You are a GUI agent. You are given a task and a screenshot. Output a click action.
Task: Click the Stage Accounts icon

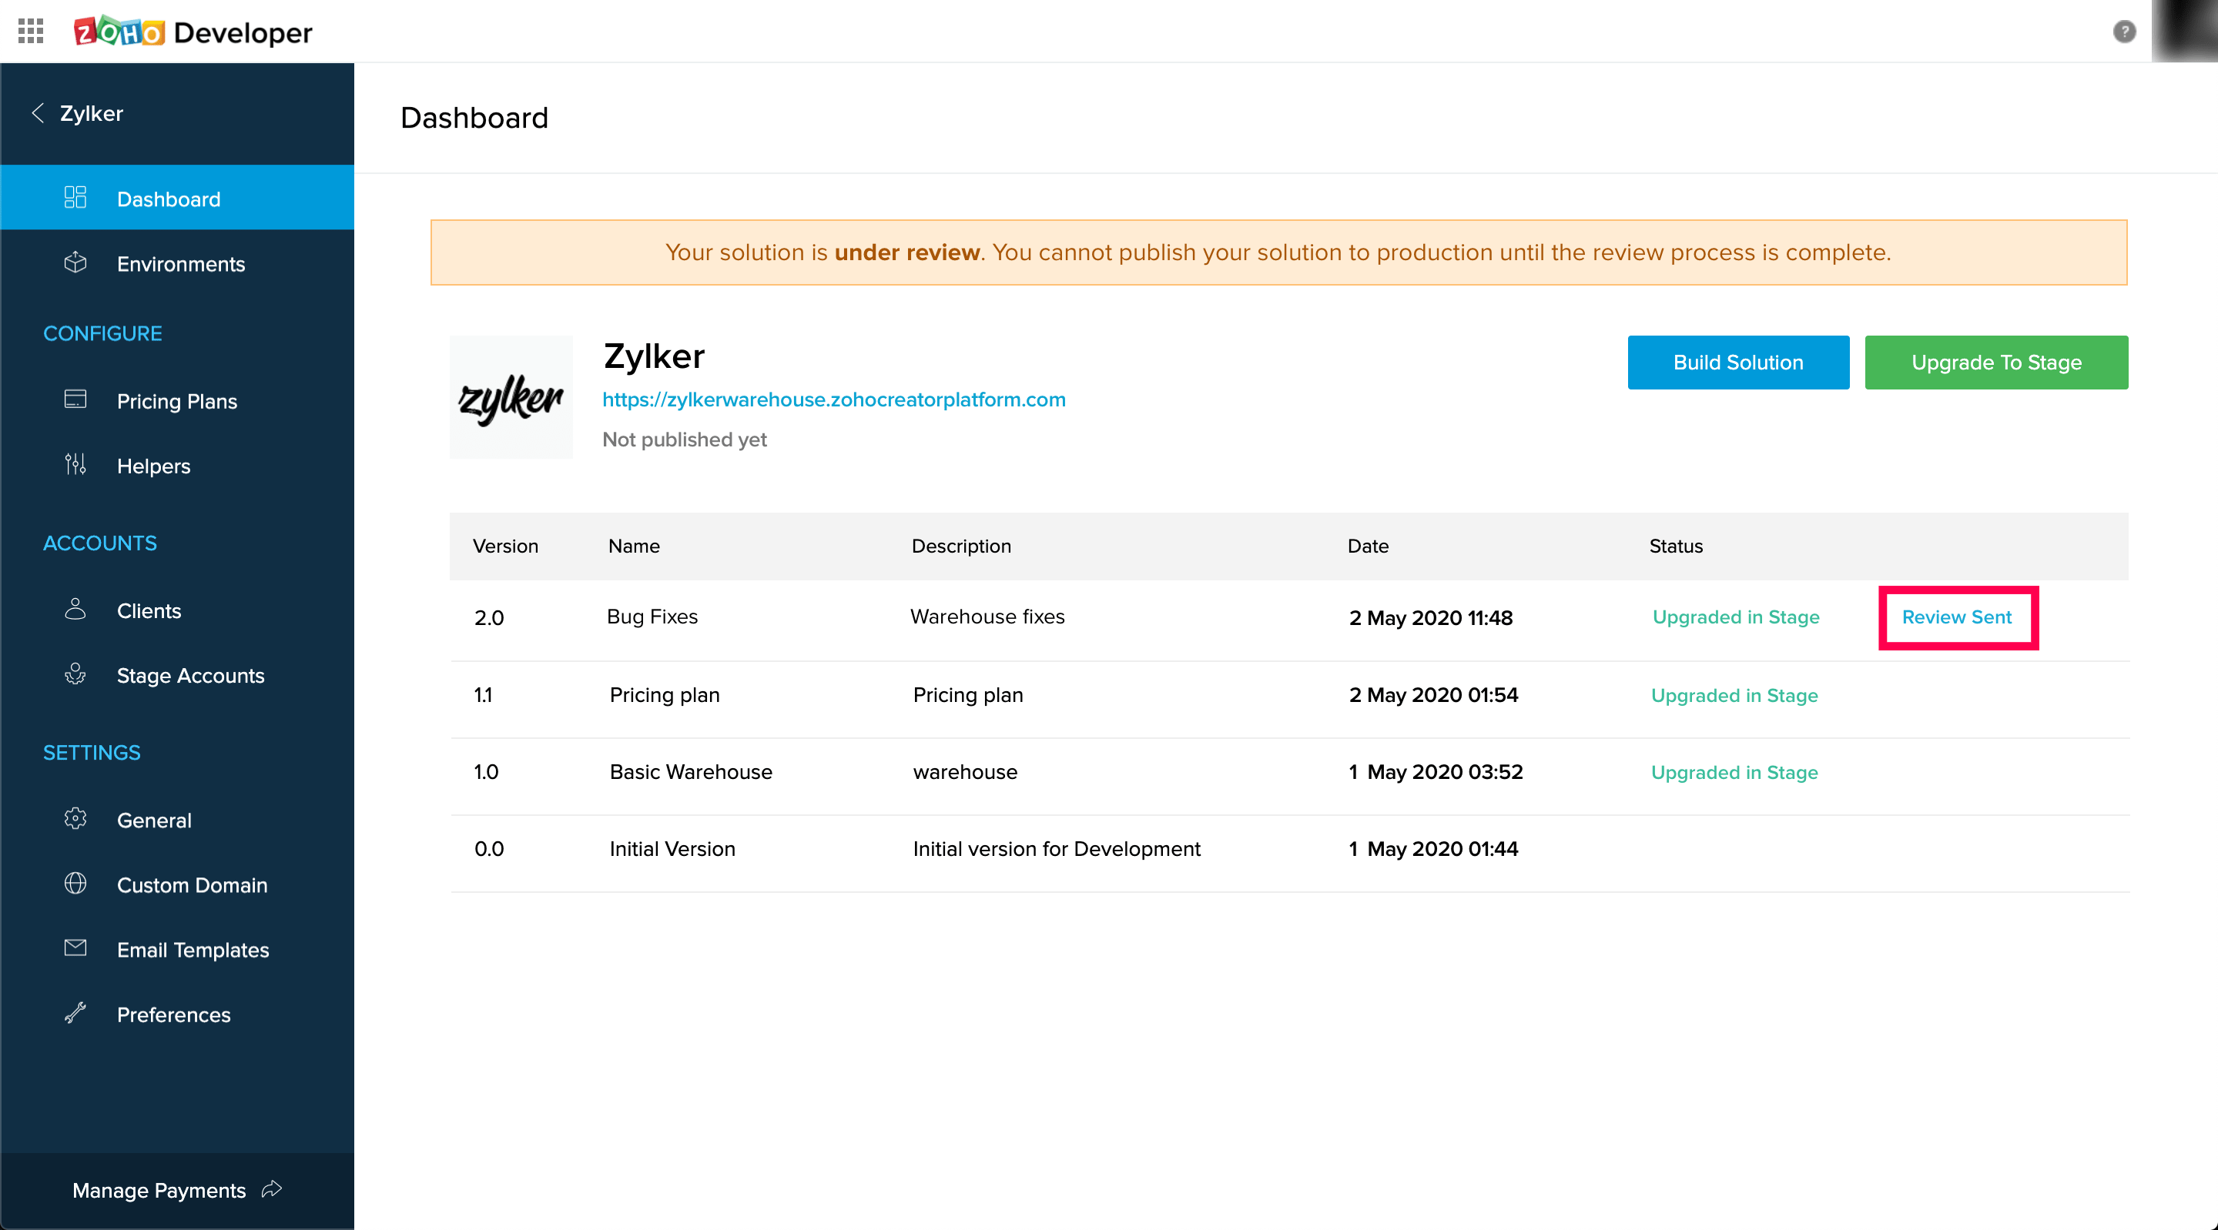[75, 674]
